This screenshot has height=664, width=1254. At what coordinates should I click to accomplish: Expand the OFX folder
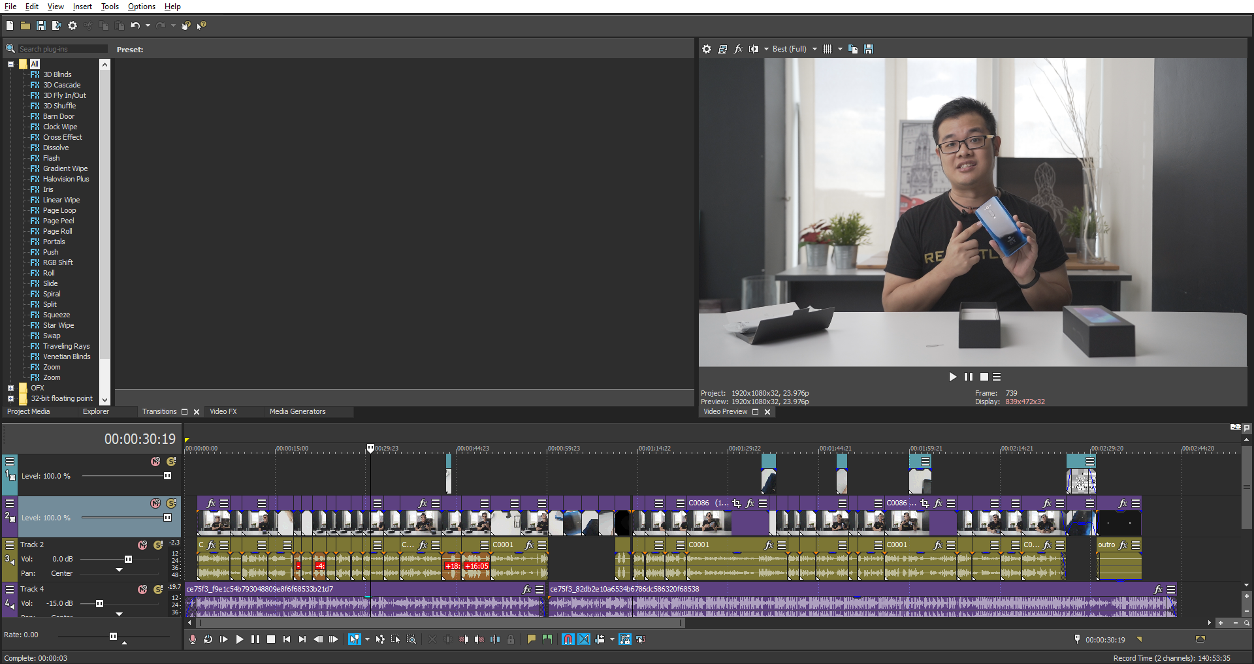[10, 388]
